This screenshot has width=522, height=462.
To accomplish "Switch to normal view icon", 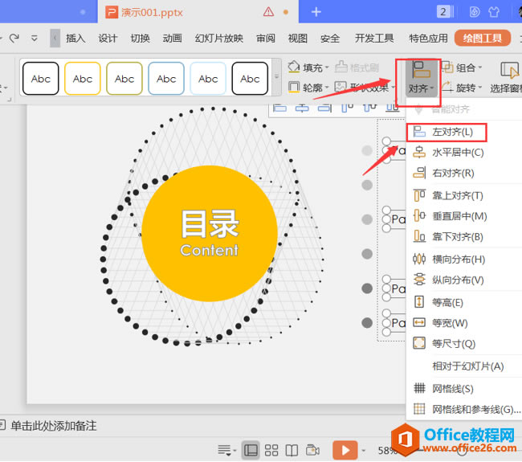I will click(251, 450).
